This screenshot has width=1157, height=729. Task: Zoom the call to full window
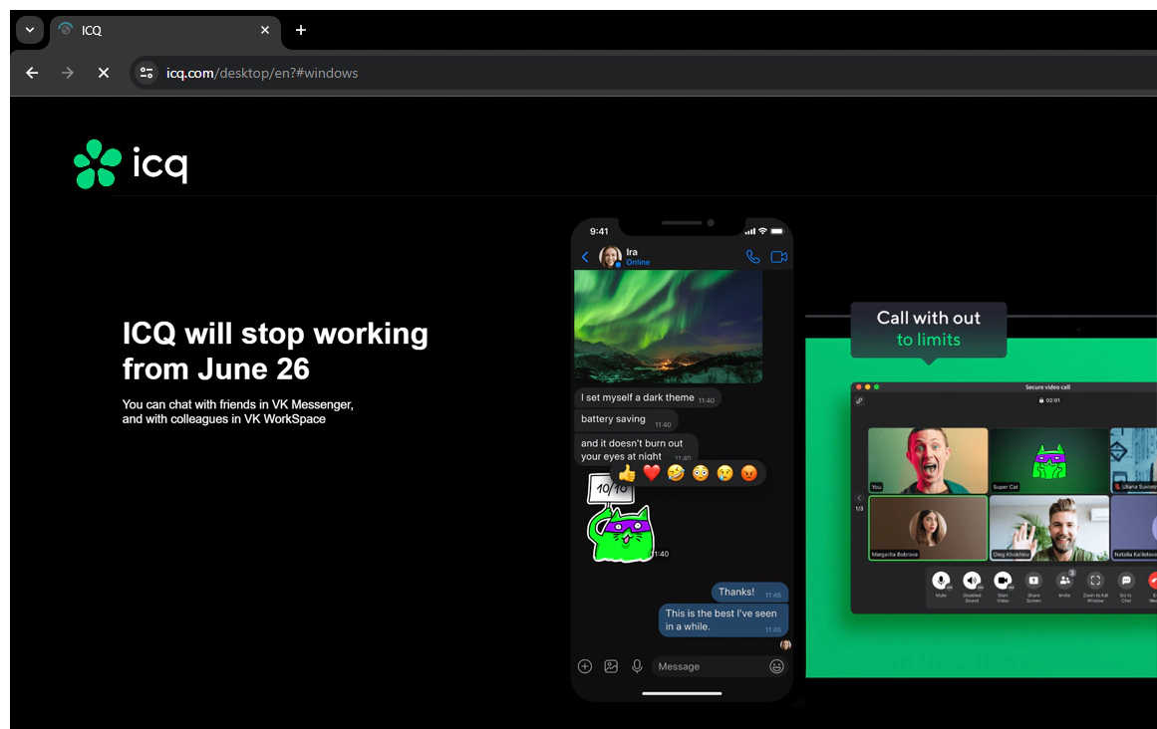(x=1095, y=580)
